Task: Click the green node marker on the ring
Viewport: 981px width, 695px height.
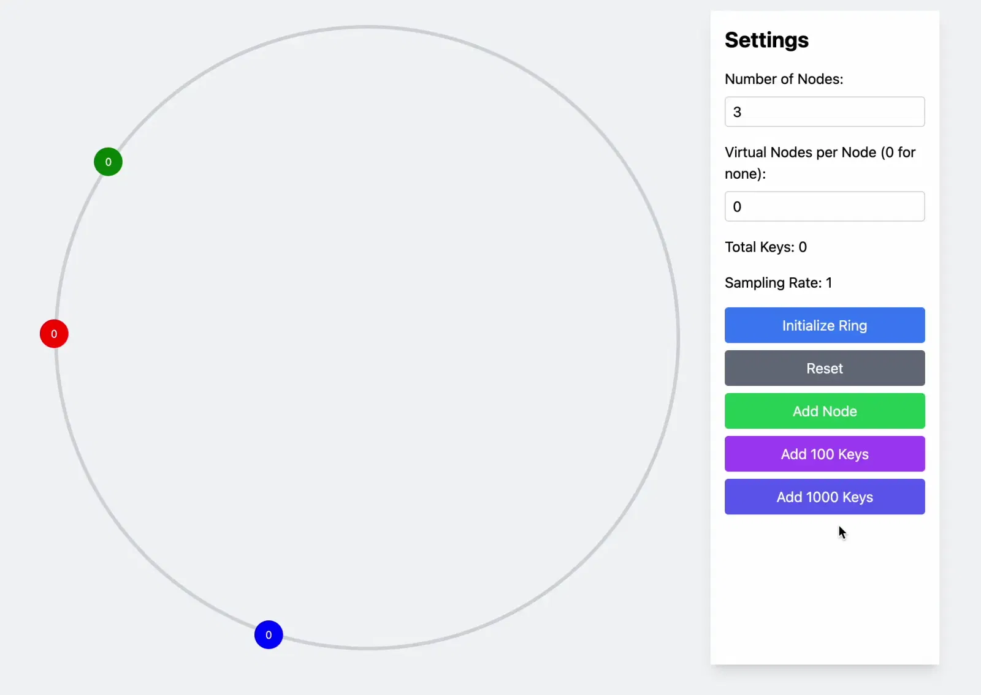Action: coord(107,162)
